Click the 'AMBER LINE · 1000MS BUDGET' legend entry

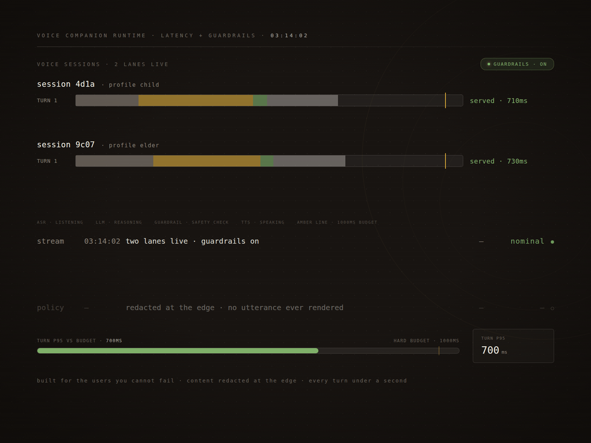[337, 222]
